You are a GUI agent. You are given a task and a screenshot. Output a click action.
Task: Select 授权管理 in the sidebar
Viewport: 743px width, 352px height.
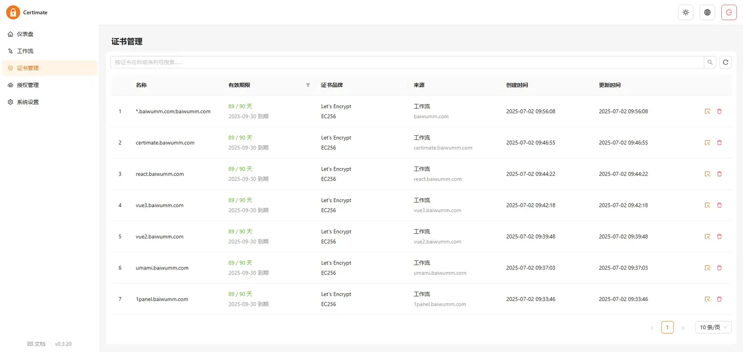pos(28,85)
